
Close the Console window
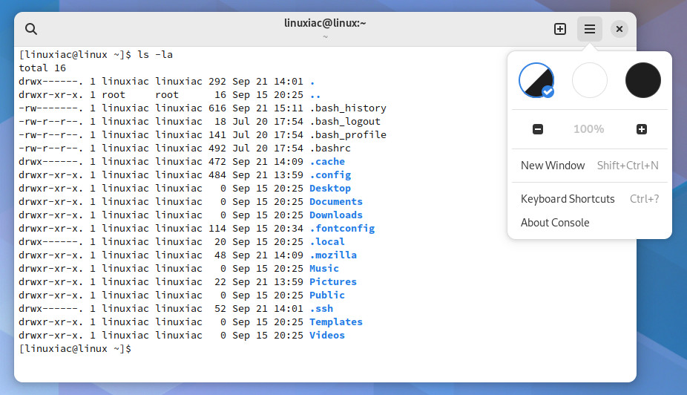[x=619, y=29]
